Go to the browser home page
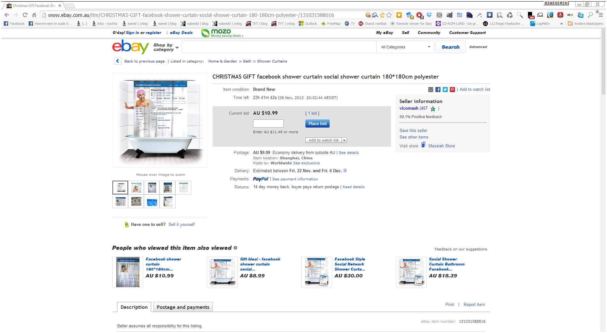The height and width of the screenshot is (333, 607). 34,15
